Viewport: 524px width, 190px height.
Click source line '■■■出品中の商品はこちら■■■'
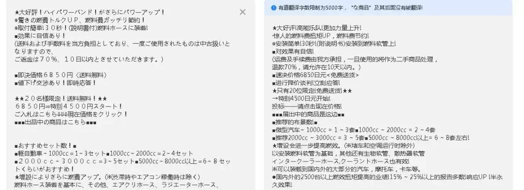point(55,122)
